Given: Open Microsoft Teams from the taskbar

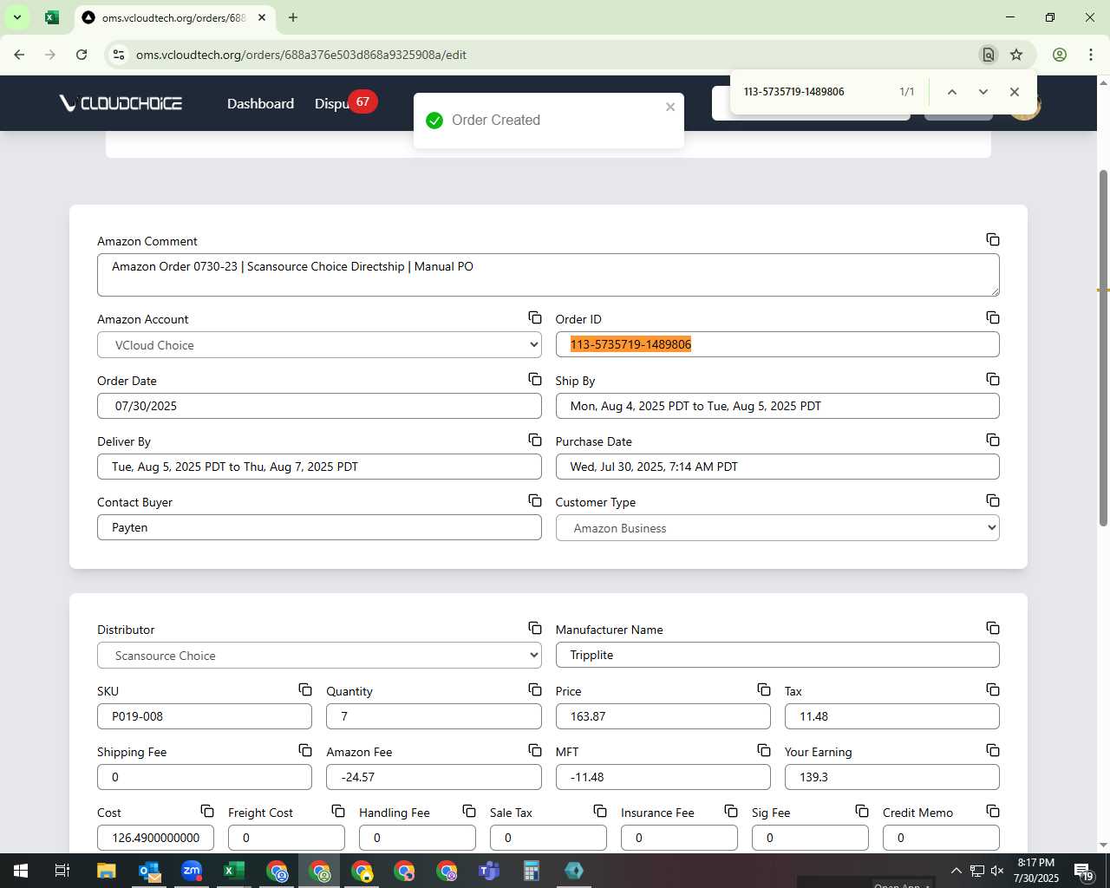Looking at the screenshot, I should [x=489, y=871].
